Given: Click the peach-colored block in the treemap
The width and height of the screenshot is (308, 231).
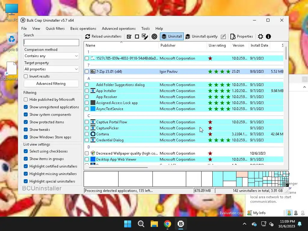Looking at the screenshot, I should 242,174.
